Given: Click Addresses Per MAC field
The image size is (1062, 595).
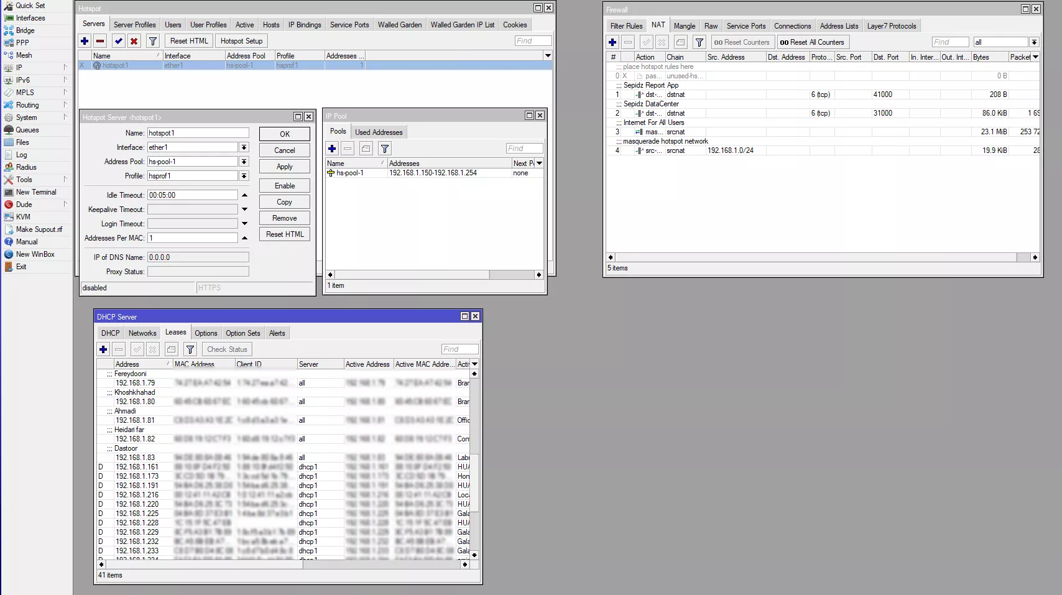Looking at the screenshot, I should point(192,238).
